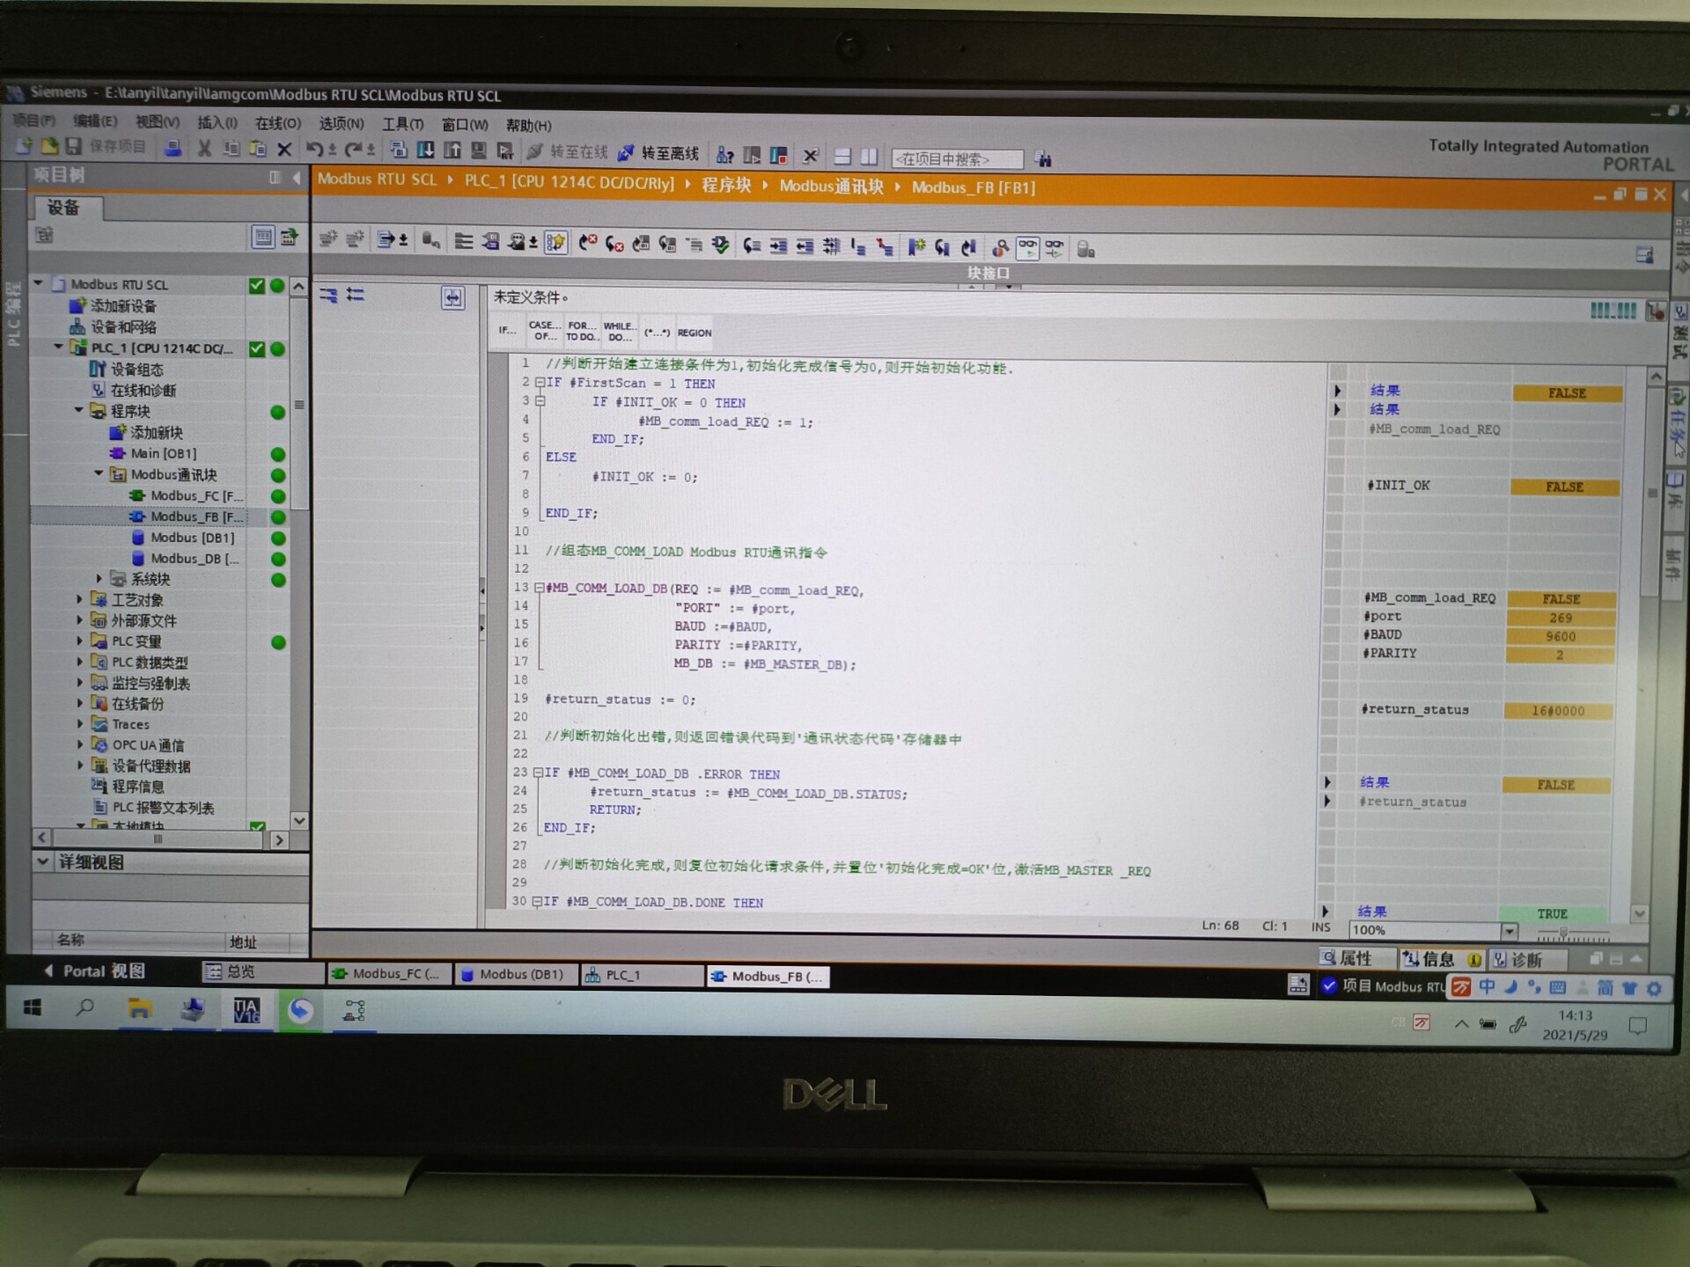This screenshot has height=1267, width=1690.
Task: Collapse the 详细视图 section
Action: pyautogui.click(x=43, y=862)
